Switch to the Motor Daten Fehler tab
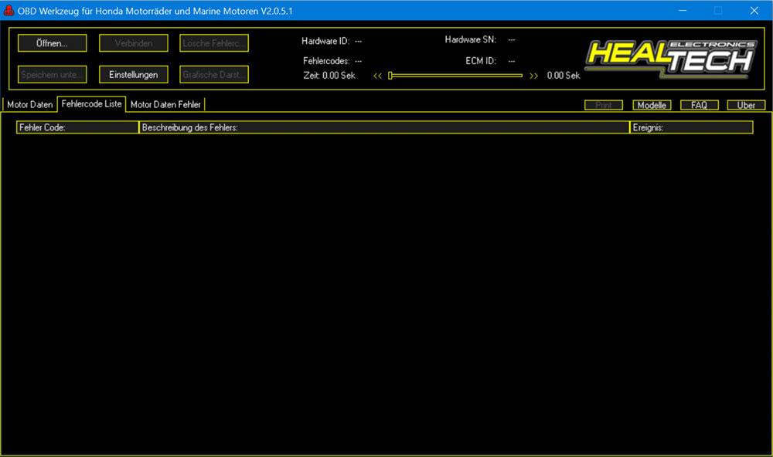This screenshot has height=457, width=773. (x=165, y=103)
